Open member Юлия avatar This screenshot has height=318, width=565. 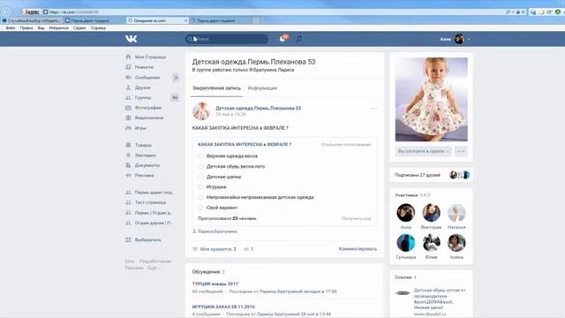[432, 243]
